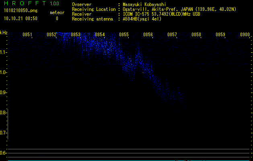The height and width of the screenshot is (161, 253).
Task: Click the ICOM IC-575 receiver text
Action: 161,14
